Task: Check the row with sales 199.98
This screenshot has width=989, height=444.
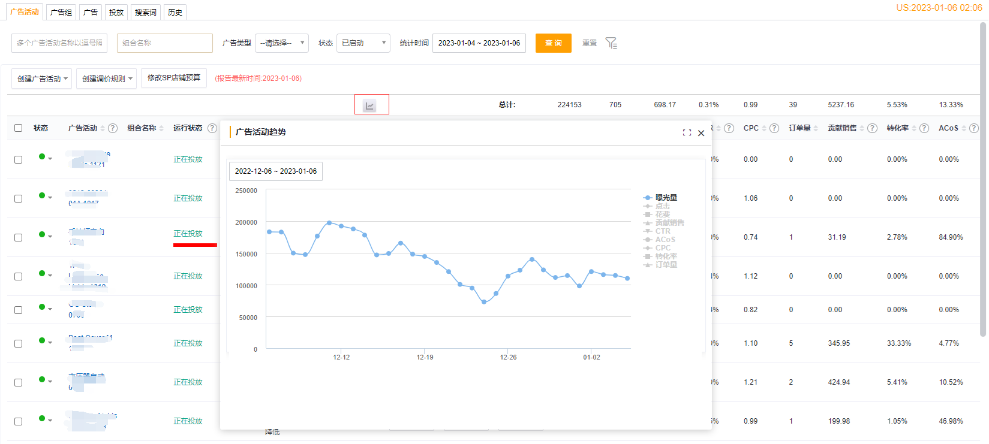Action: pos(19,421)
